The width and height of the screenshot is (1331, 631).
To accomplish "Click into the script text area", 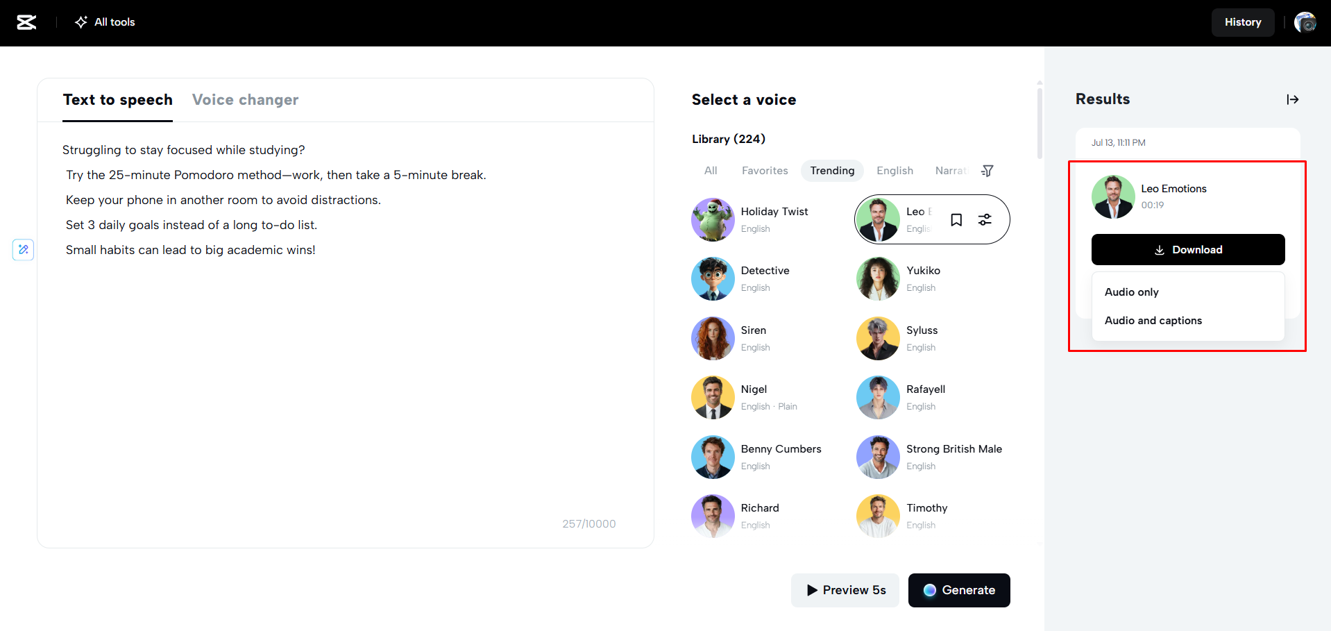I will point(345,382).
